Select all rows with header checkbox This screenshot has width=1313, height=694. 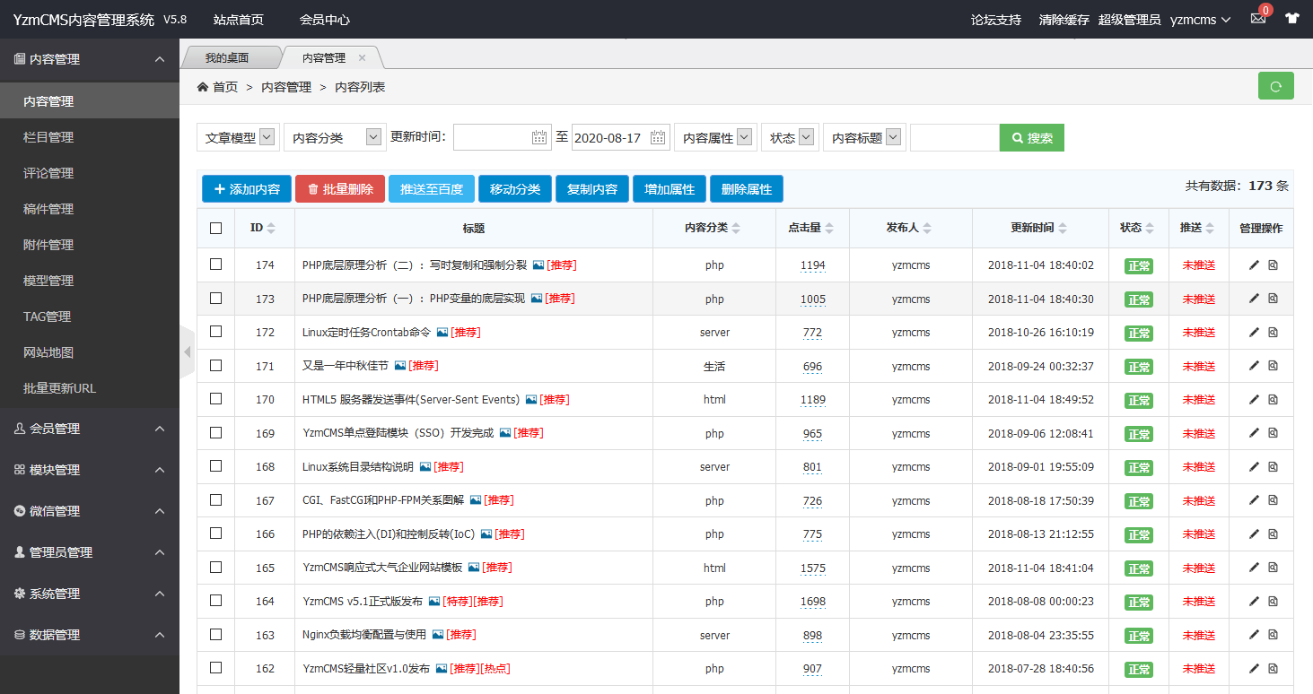215,228
